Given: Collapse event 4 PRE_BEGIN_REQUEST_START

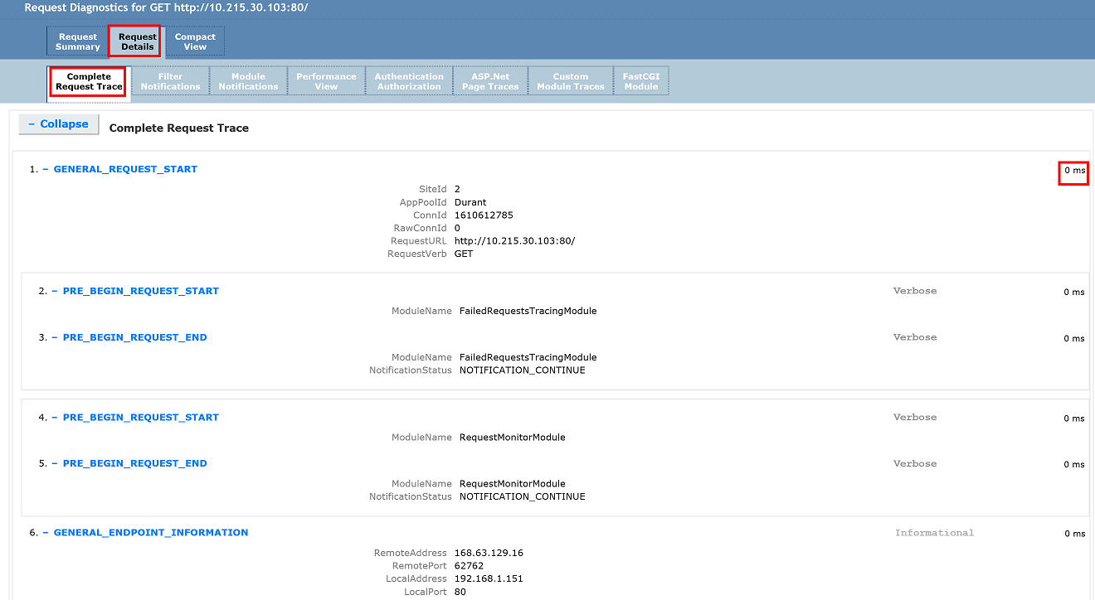Looking at the screenshot, I should [139, 418].
